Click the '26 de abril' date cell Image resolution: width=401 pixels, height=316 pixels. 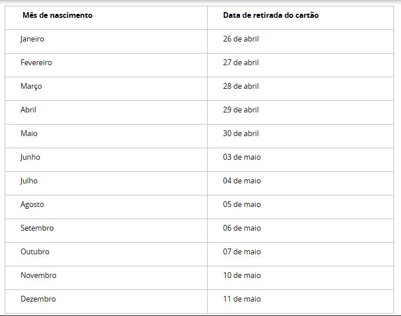[x=241, y=39]
